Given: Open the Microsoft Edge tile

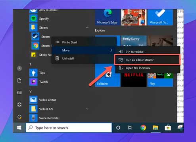Looking at the screenshot, I should pyautogui.click(x=108, y=17).
